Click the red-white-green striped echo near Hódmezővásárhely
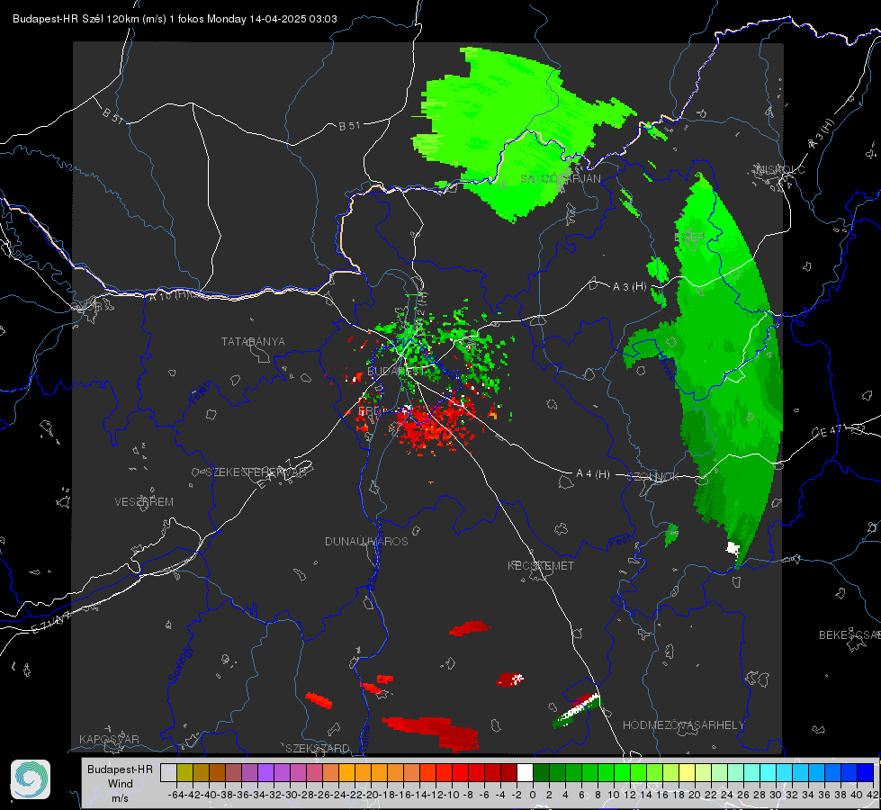 click(x=577, y=710)
